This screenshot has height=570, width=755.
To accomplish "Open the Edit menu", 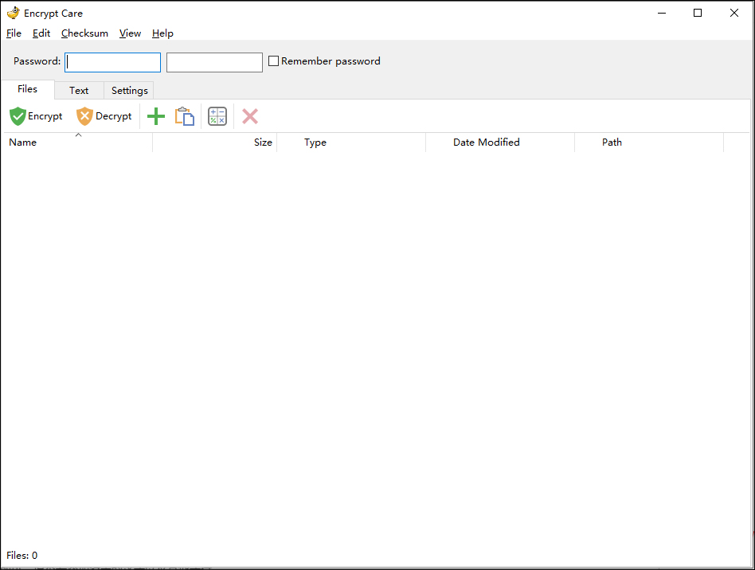I will point(41,33).
